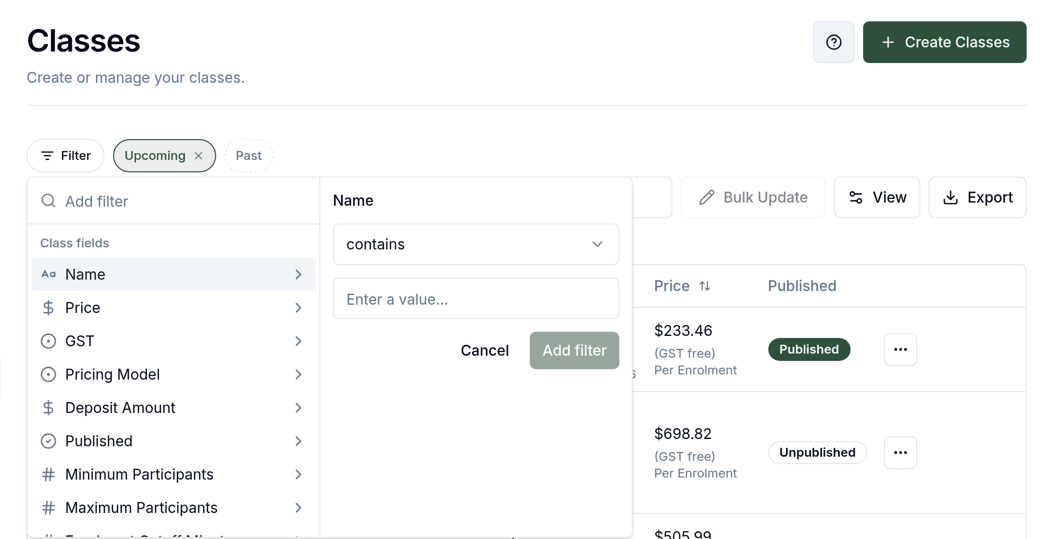This screenshot has height=539, width=1060.
Task: Expand the Published field chevron
Action: [x=298, y=441]
